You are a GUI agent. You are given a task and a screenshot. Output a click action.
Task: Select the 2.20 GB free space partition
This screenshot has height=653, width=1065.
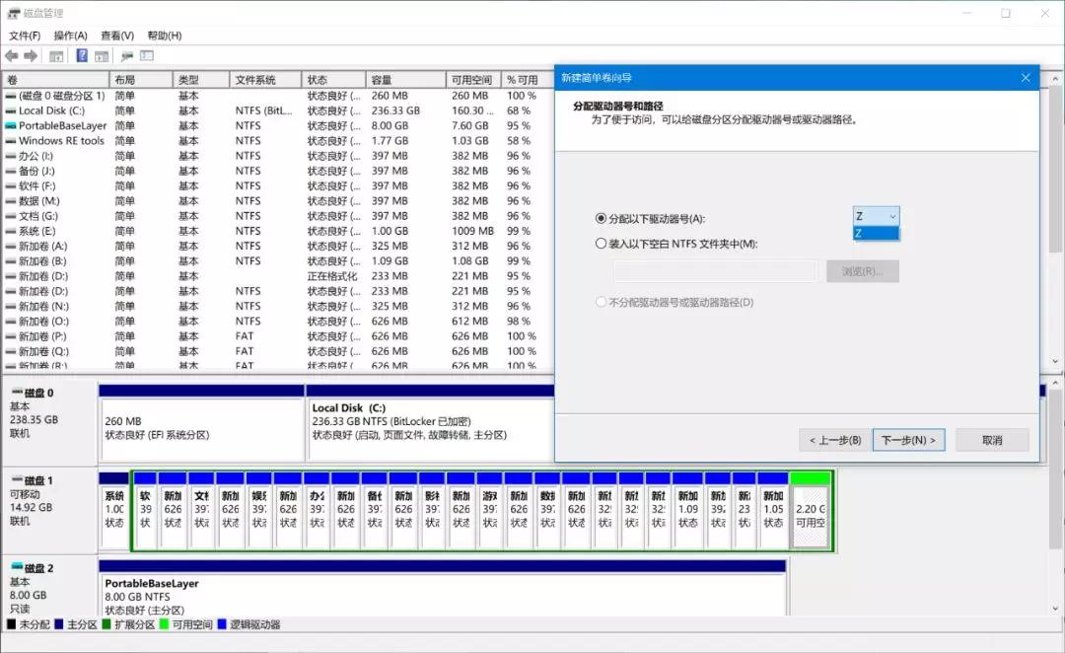point(811,515)
